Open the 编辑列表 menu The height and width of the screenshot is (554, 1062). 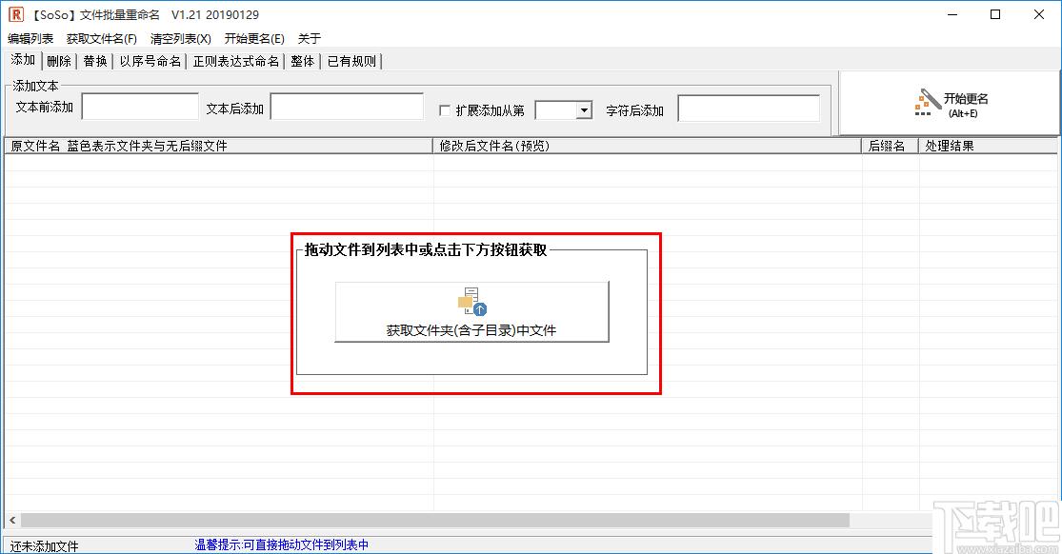(x=30, y=39)
